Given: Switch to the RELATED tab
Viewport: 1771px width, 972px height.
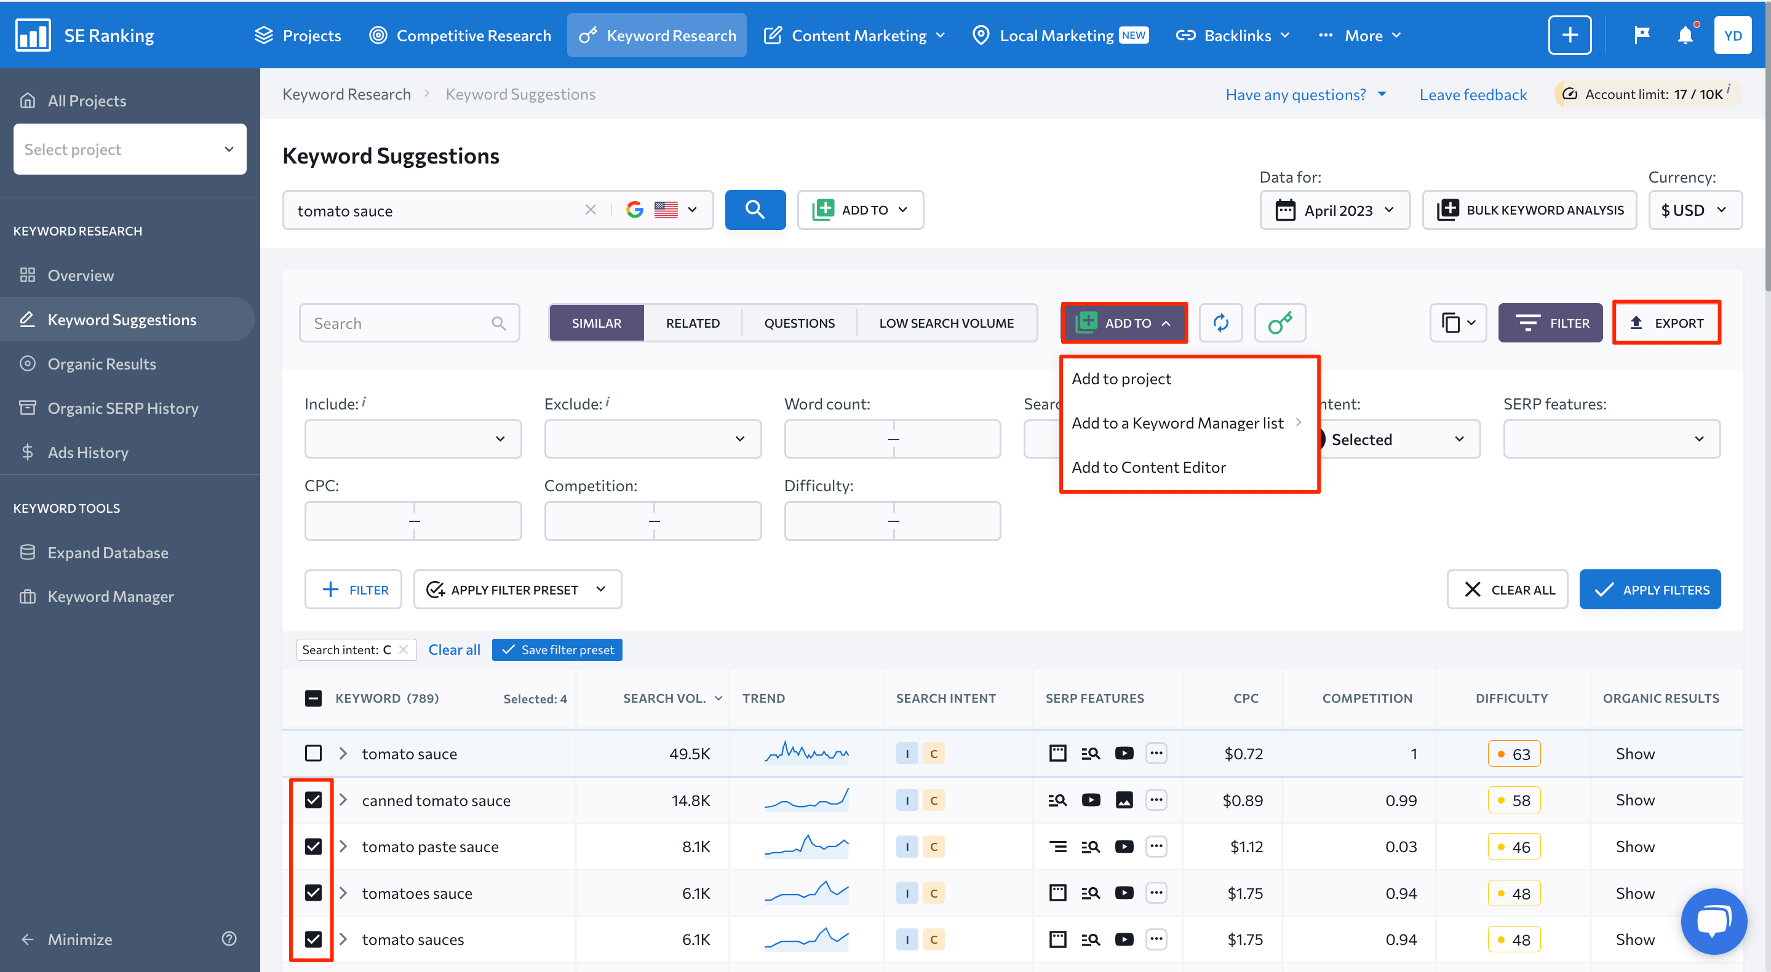Looking at the screenshot, I should [x=692, y=323].
